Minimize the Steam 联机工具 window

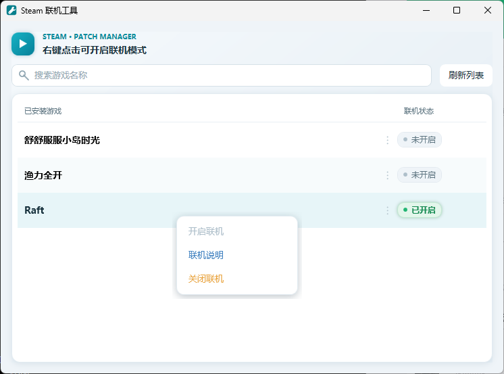(426, 10)
